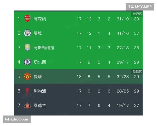Select the 切尔西 team name
The height and width of the screenshot is (126, 157).
pyautogui.click(x=40, y=62)
